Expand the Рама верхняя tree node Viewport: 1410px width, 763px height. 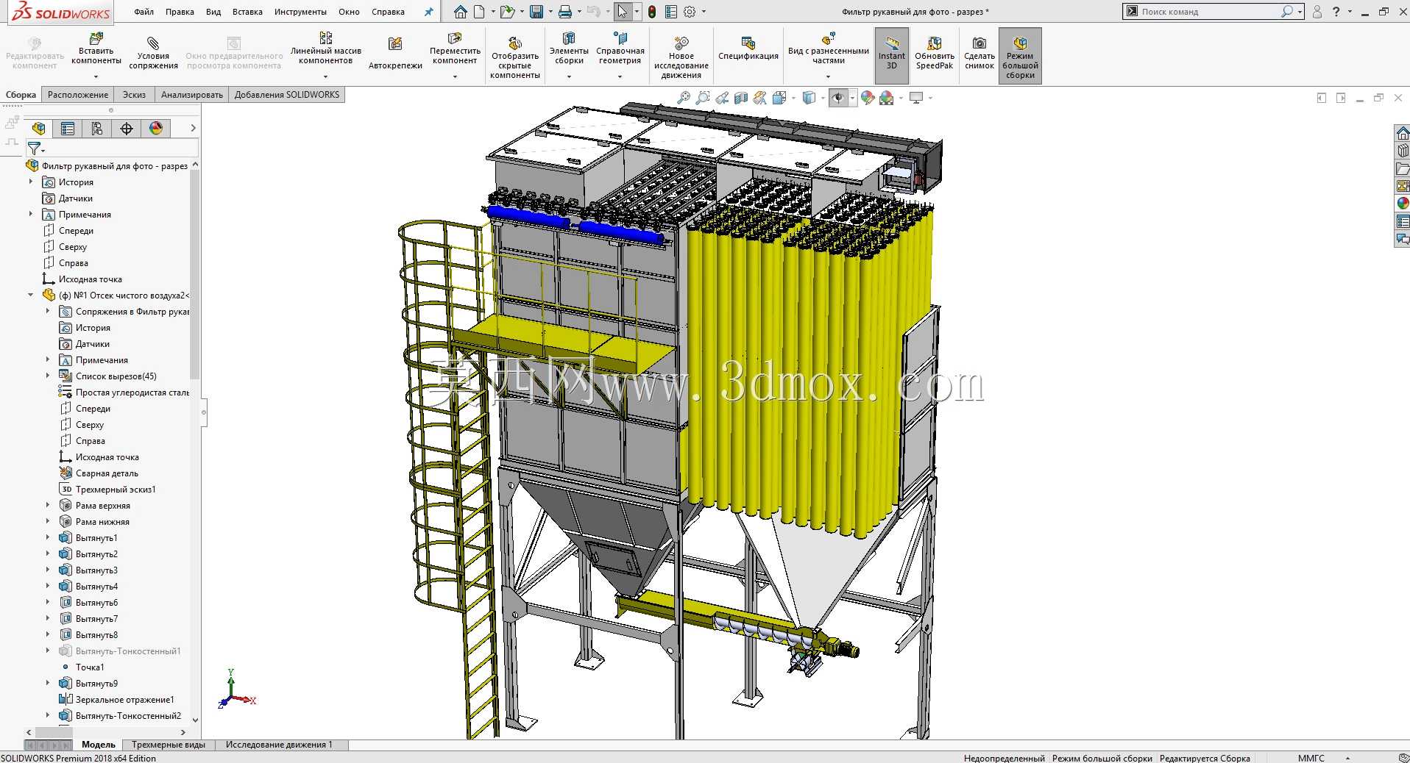[x=48, y=505]
